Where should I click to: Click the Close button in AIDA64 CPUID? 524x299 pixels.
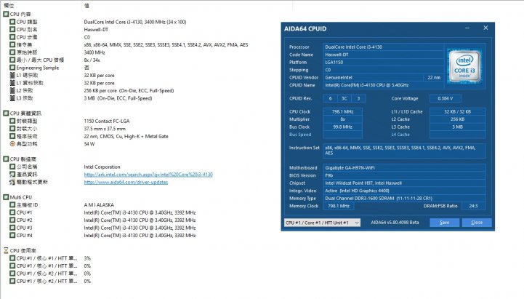tap(477, 223)
